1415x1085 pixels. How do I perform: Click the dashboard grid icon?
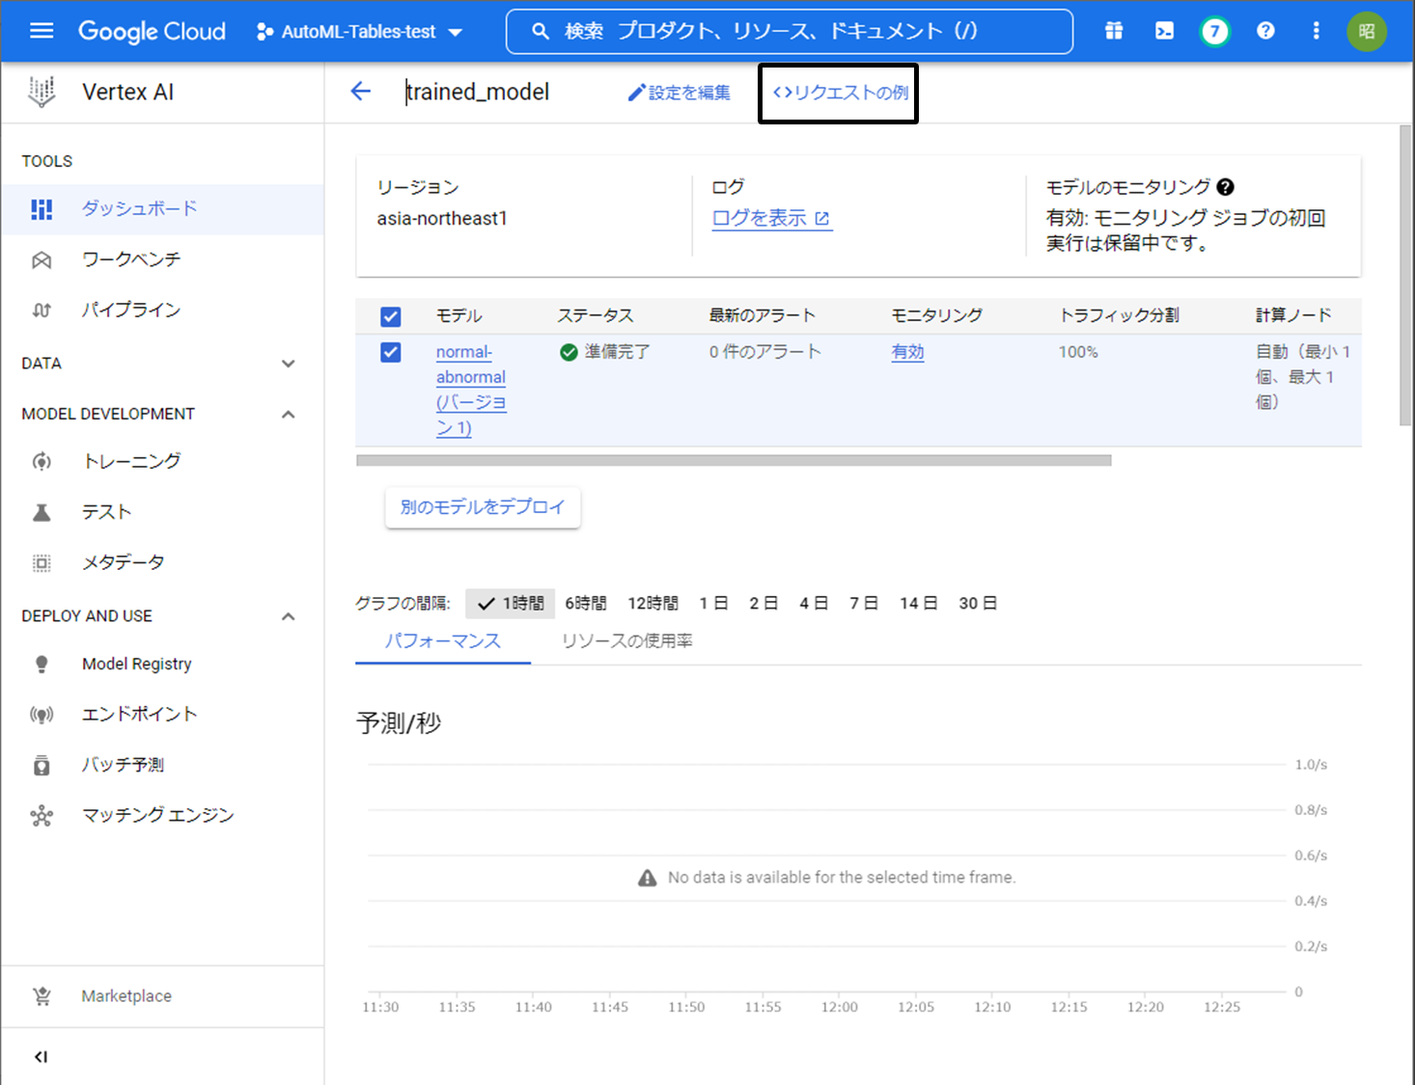tap(42, 209)
